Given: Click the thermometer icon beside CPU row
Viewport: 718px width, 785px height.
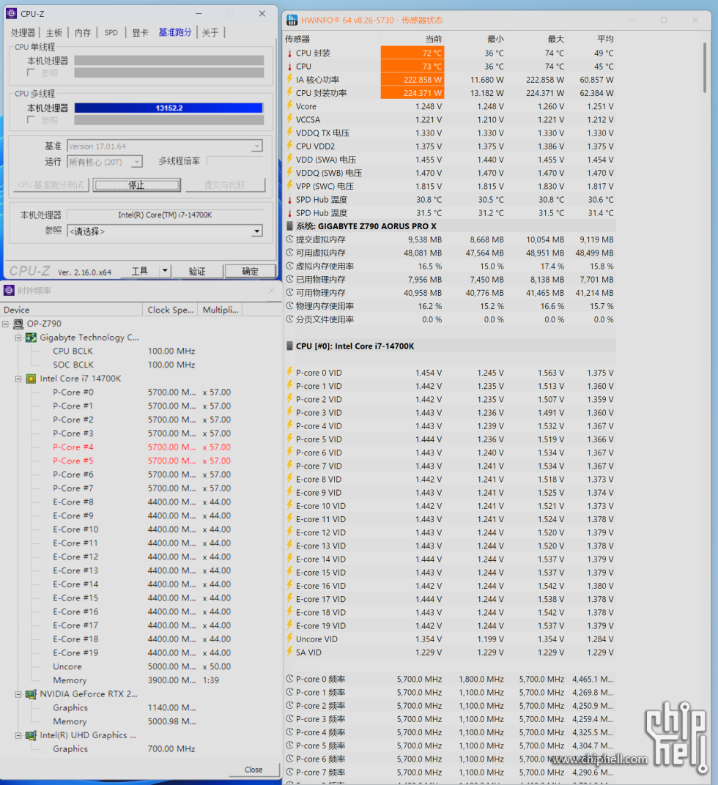Looking at the screenshot, I should pyautogui.click(x=289, y=67).
